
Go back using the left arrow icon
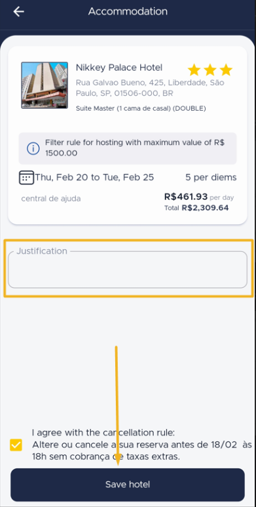[19, 12]
